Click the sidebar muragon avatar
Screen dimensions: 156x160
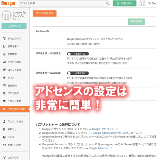7,15
